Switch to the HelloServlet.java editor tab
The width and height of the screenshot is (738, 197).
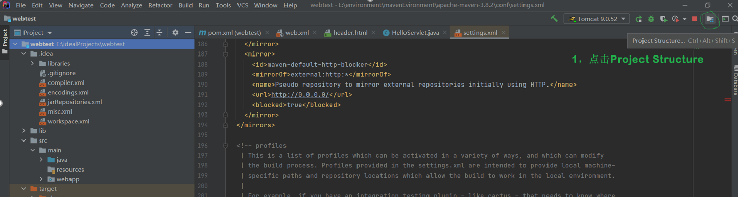point(415,33)
